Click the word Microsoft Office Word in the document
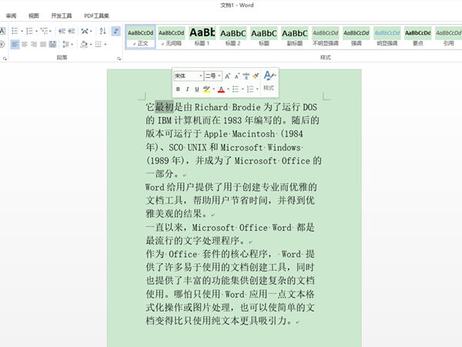Screen dimensions: 462x347 (243, 228)
